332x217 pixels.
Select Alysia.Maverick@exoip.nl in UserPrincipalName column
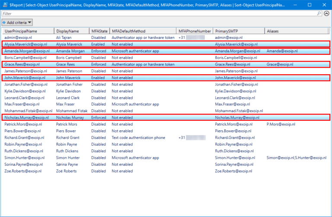pyautogui.click(x=26, y=44)
